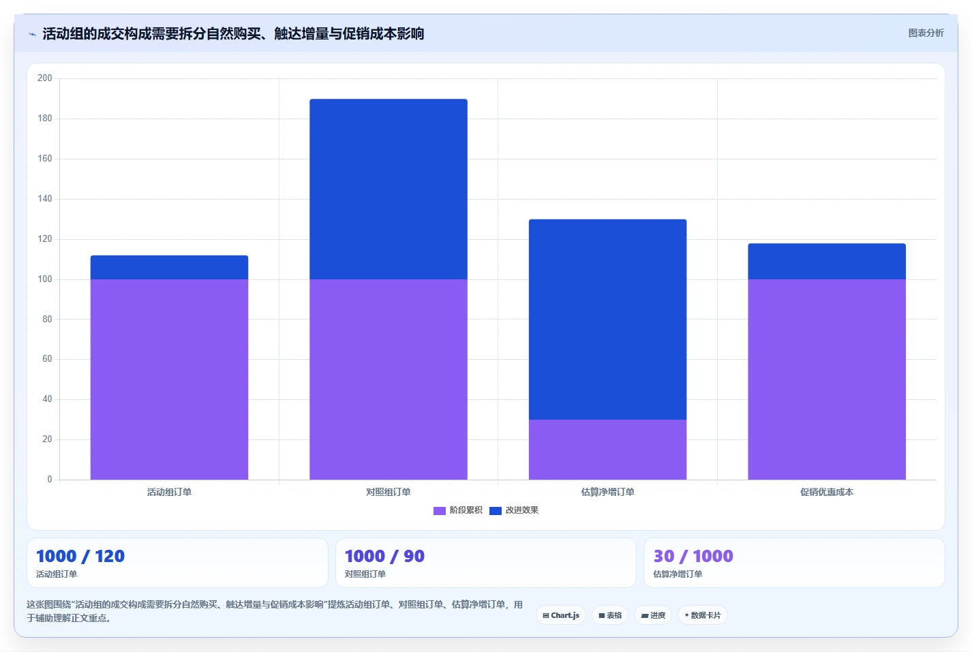This screenshot has width=972, height=652.
Task: Click the 促销优惠成本 x-axis label
Action: [827, 492]
